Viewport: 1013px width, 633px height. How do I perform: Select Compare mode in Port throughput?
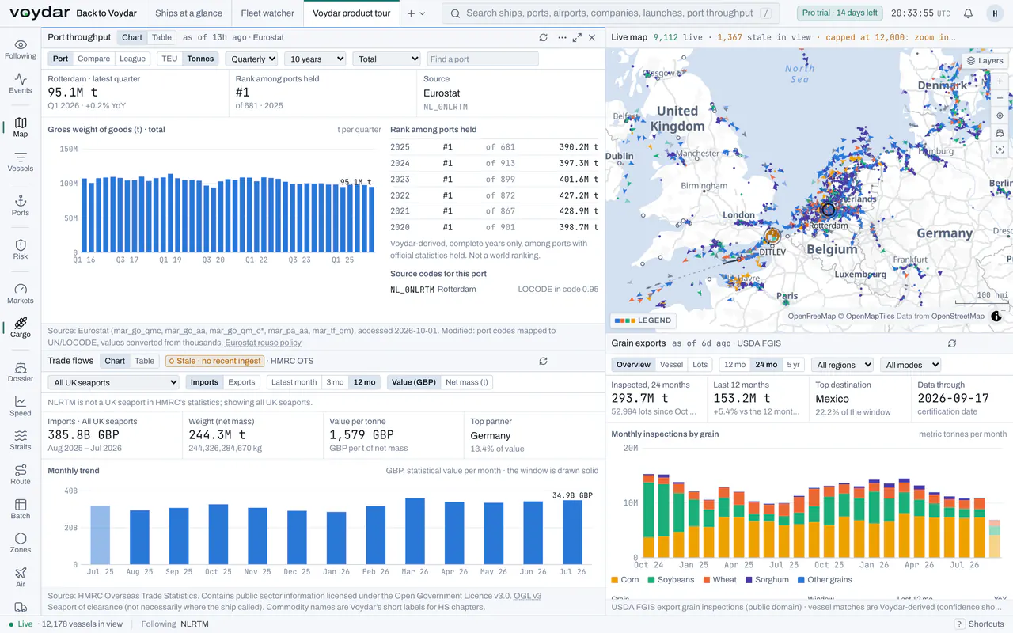(94, 59)
